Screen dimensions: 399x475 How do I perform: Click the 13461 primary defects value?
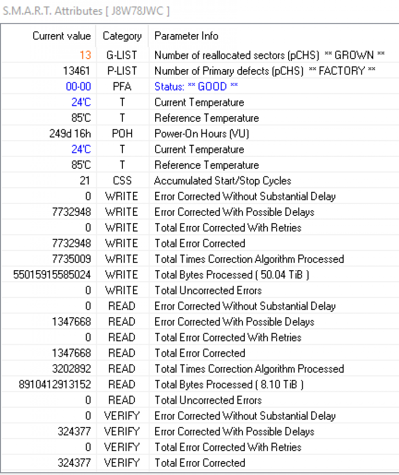77,71
